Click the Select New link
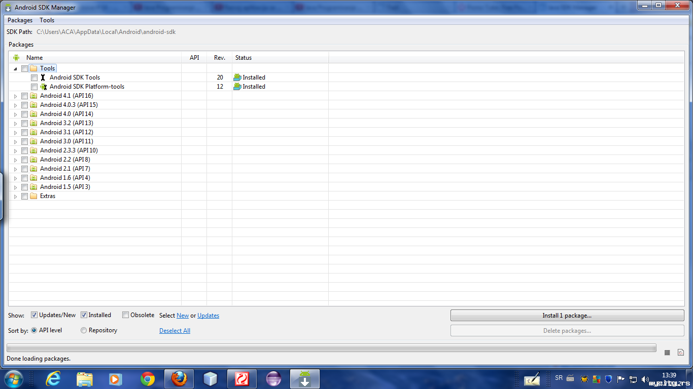Viewport: 693px width, 389px height. (183, 316)
